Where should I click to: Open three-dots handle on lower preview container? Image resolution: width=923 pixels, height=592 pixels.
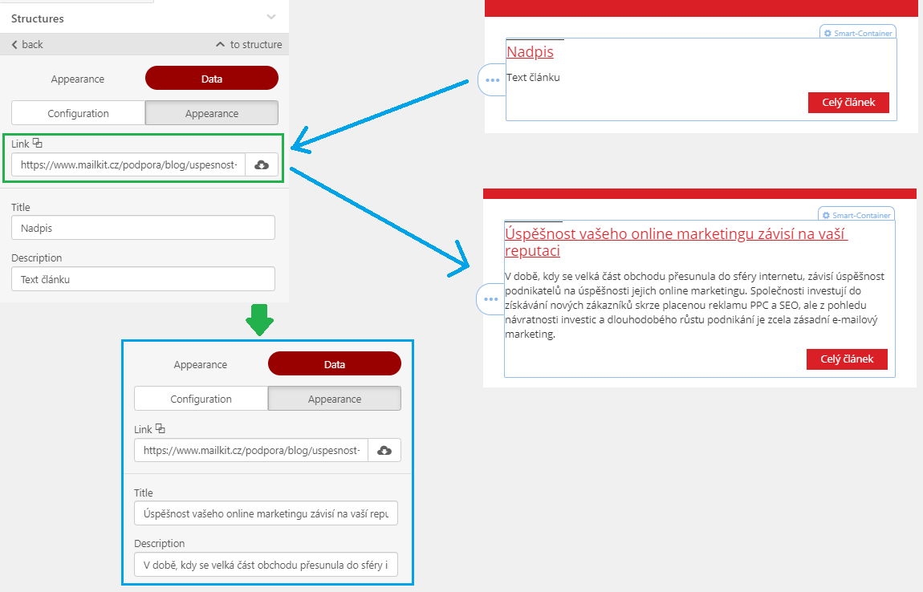coord(490,299)
